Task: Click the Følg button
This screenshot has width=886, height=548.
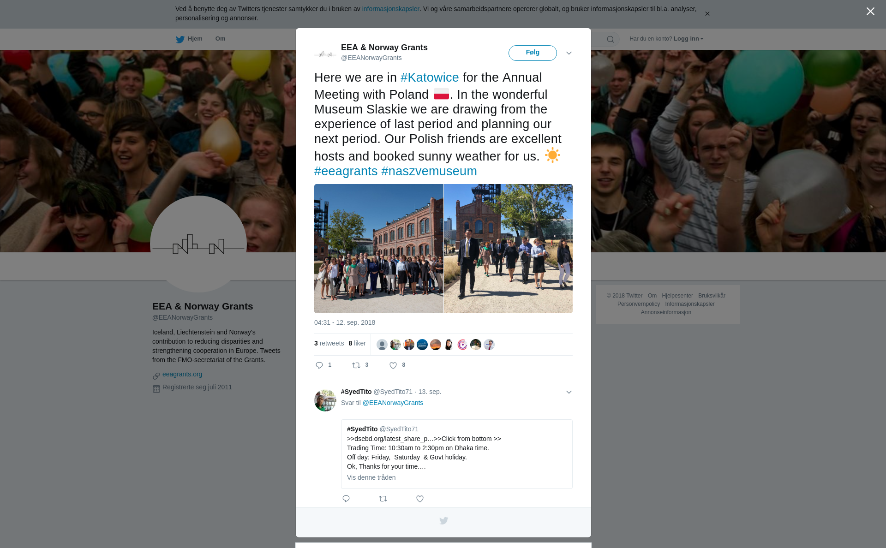Action: pyautogui.click(x=533, y=53)
